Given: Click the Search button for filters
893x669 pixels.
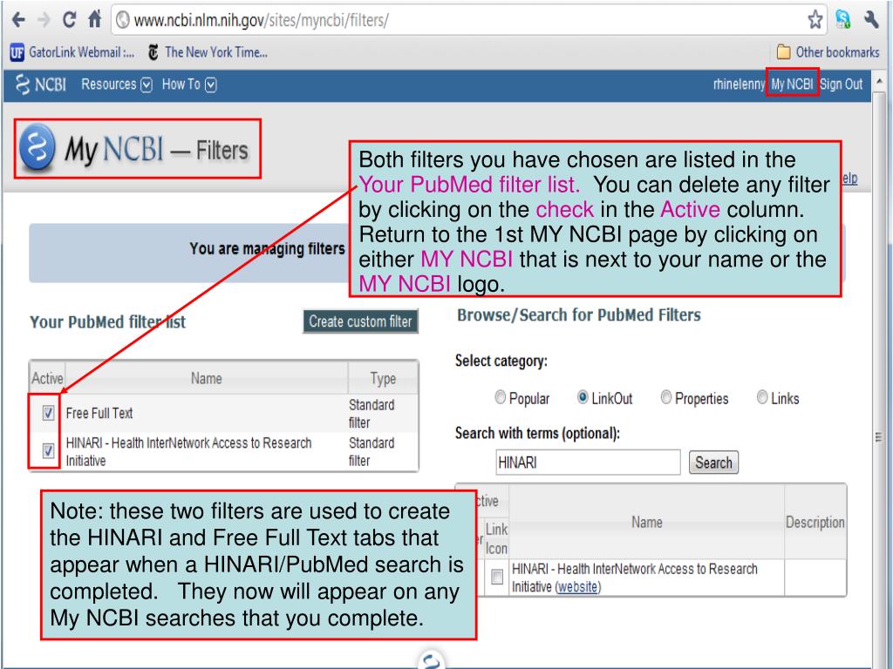Looking at the screenshot, I should pyautogui.click(x=713, y=463).
